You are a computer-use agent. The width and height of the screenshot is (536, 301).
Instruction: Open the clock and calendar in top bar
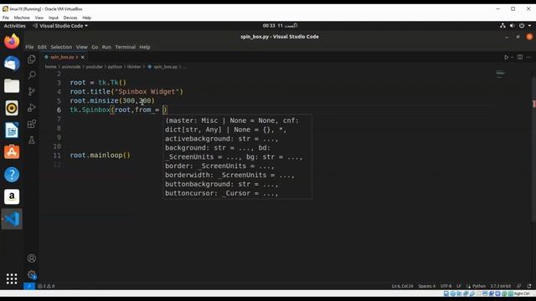[280, 26]
